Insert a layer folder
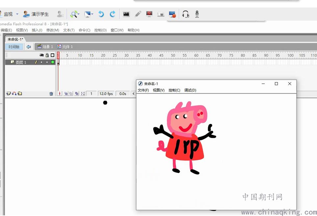This screenshot has width=317, height=216. [x=20, y=93]
